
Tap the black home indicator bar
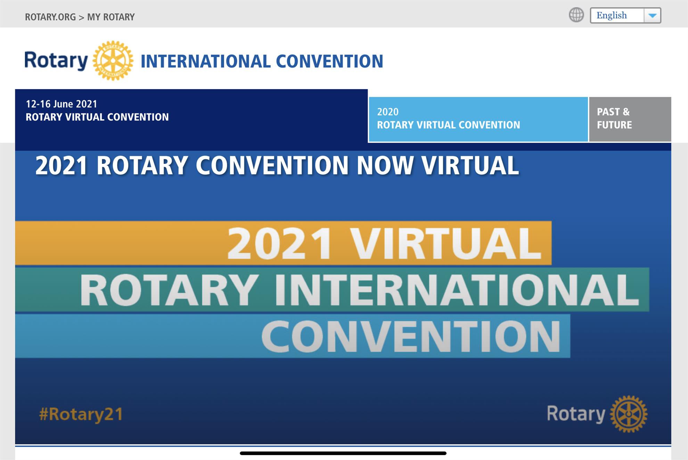(x=343, y=453)
